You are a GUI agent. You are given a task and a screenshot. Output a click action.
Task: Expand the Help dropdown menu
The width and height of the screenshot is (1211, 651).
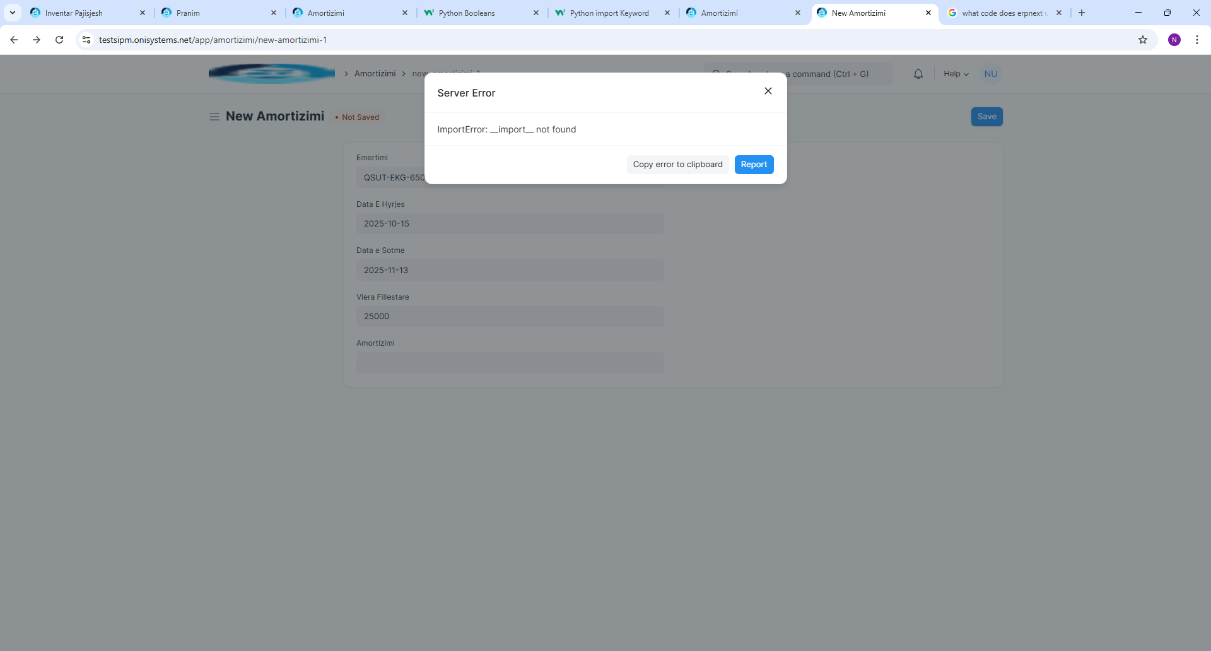click(x=956, y=74)
